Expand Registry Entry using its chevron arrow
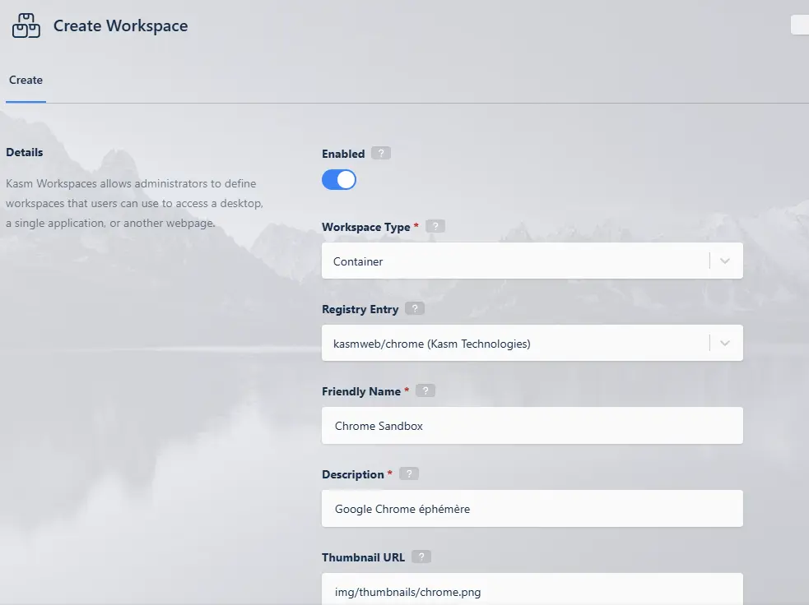This screenshot has width=809, height=605. [725, 344]
